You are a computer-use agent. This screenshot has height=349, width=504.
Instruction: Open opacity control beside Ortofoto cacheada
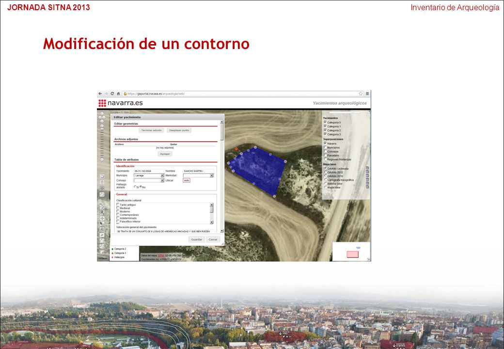(367, 168)
